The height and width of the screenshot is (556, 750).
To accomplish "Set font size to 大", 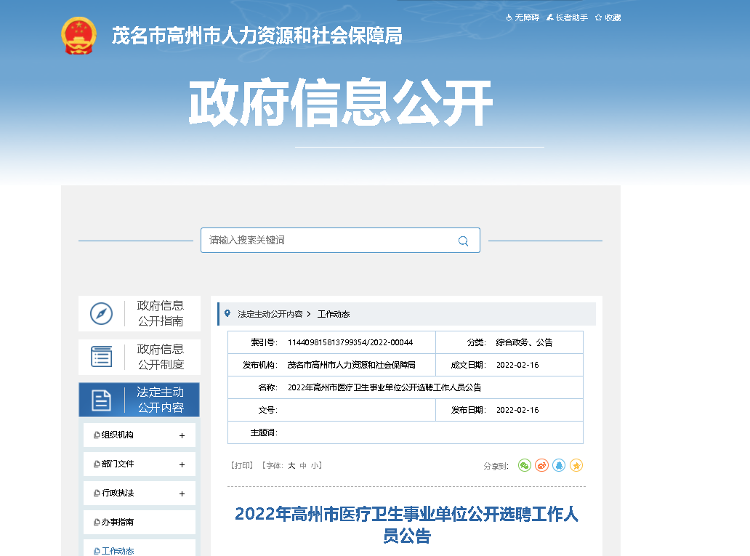I will pos(291,466).
